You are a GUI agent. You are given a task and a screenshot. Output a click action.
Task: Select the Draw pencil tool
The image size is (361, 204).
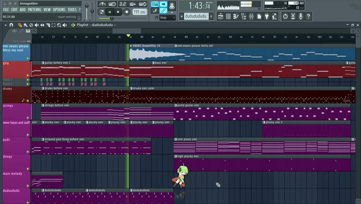tap(20, 25)
